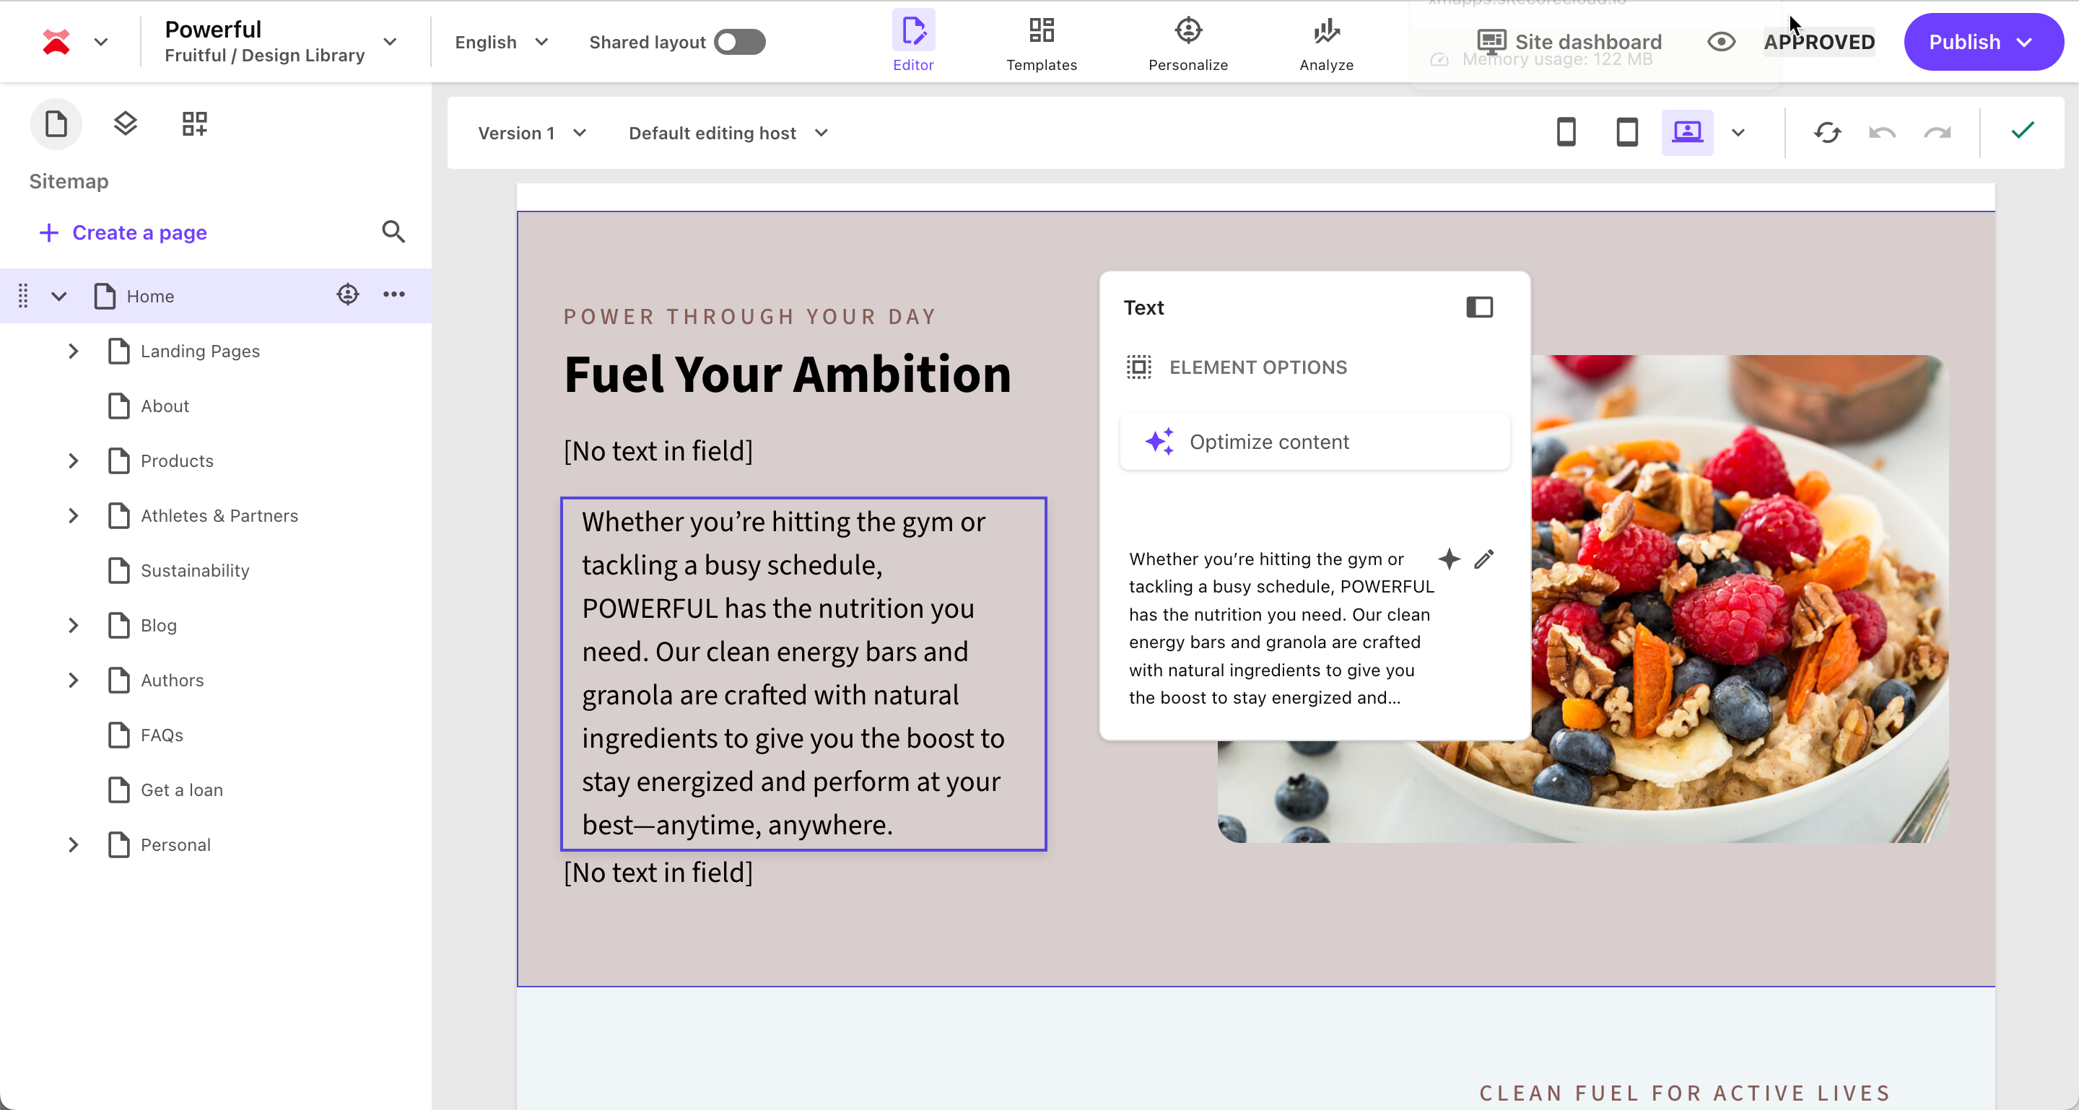2079x1110 pixels.
Task: Select the Components panel in the sidebar
Action: 193,123
